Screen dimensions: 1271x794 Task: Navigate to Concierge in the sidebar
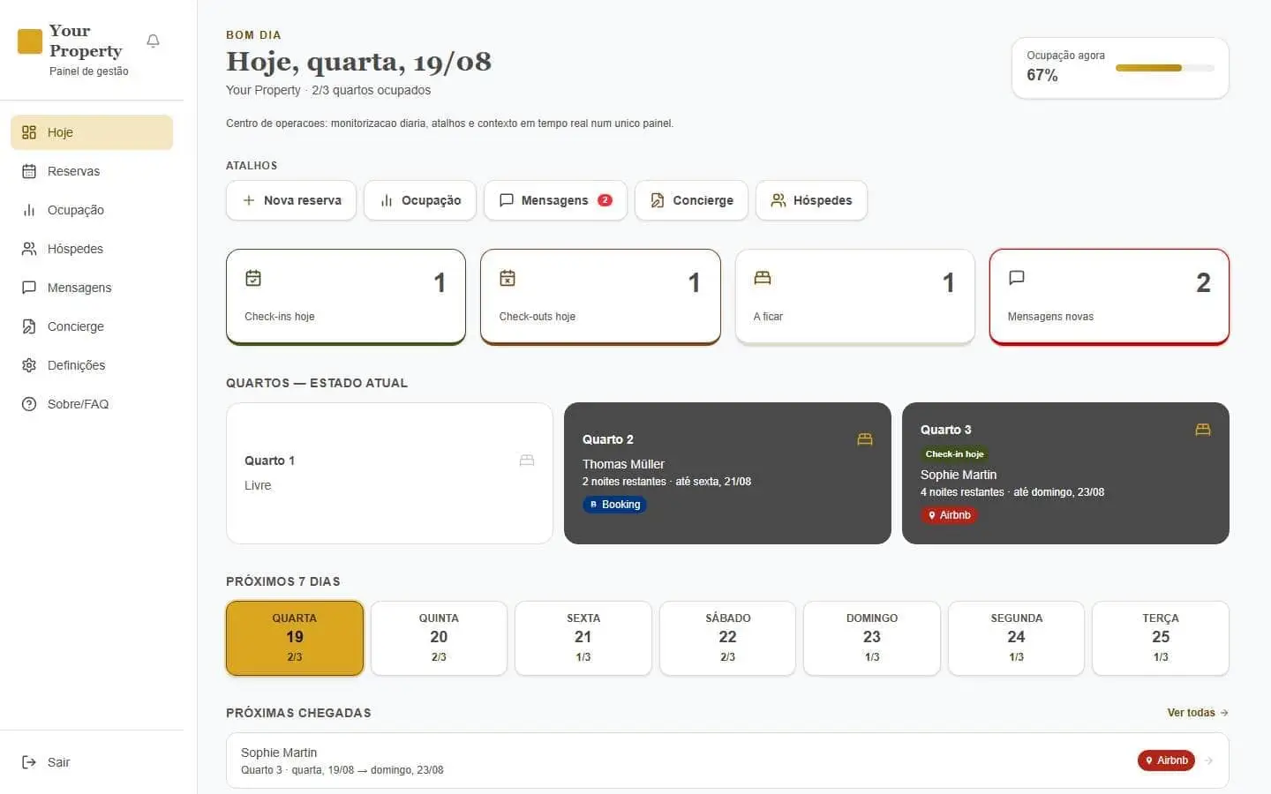tap(92, 326)
